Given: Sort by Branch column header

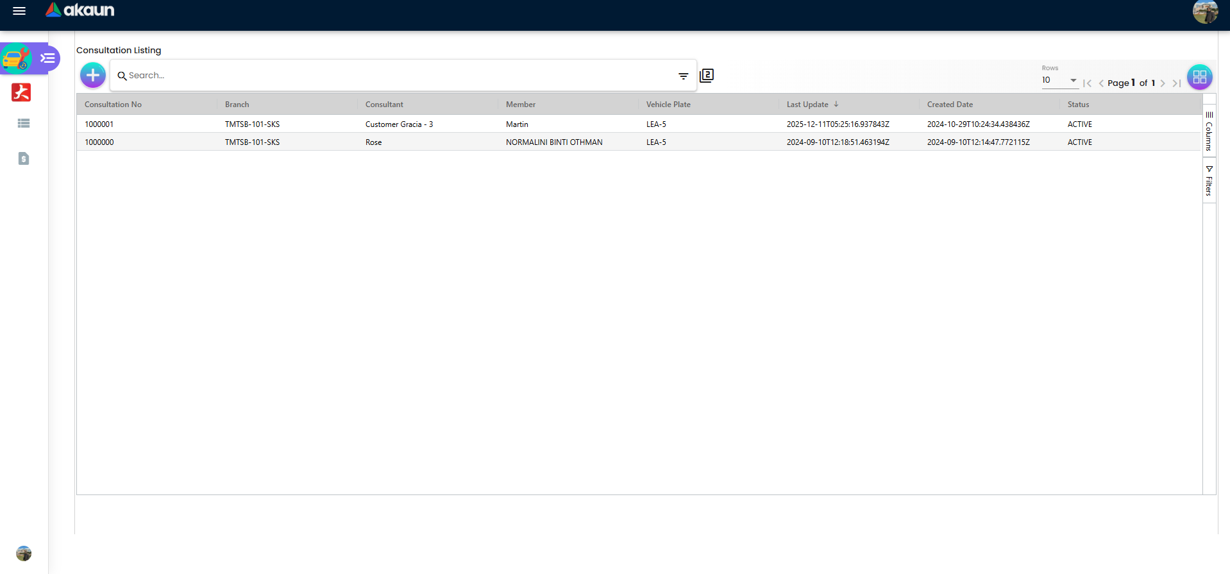Looking at the screenshot, I should point(237,105).
